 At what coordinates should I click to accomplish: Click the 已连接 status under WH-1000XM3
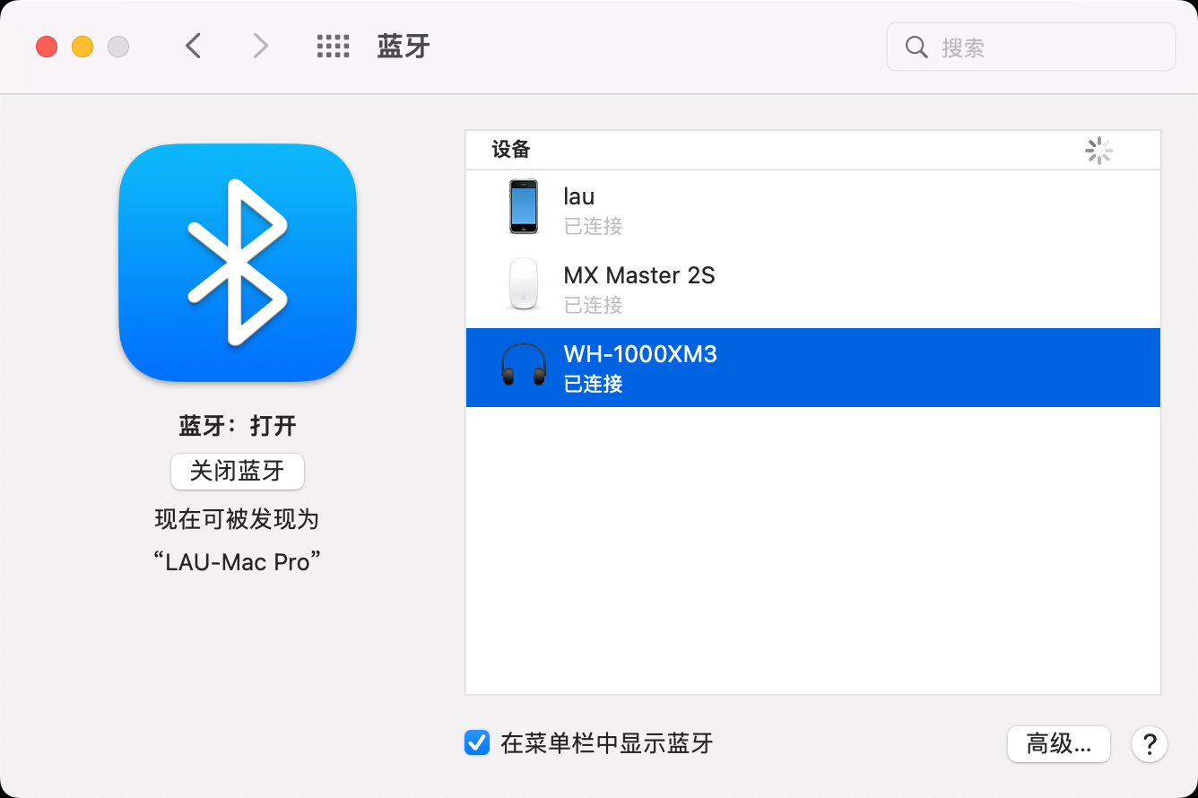pyautogui.click(x=594, y=384)
